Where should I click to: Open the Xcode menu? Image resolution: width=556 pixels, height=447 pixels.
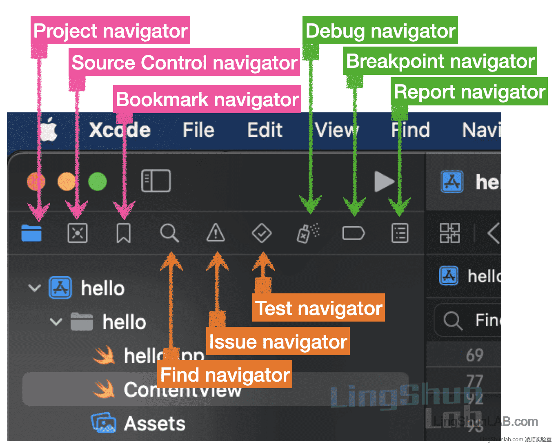120,130
